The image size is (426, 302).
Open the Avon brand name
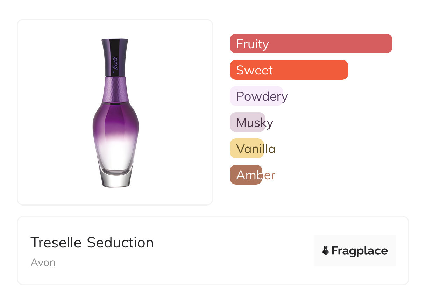tap(43, 263)
